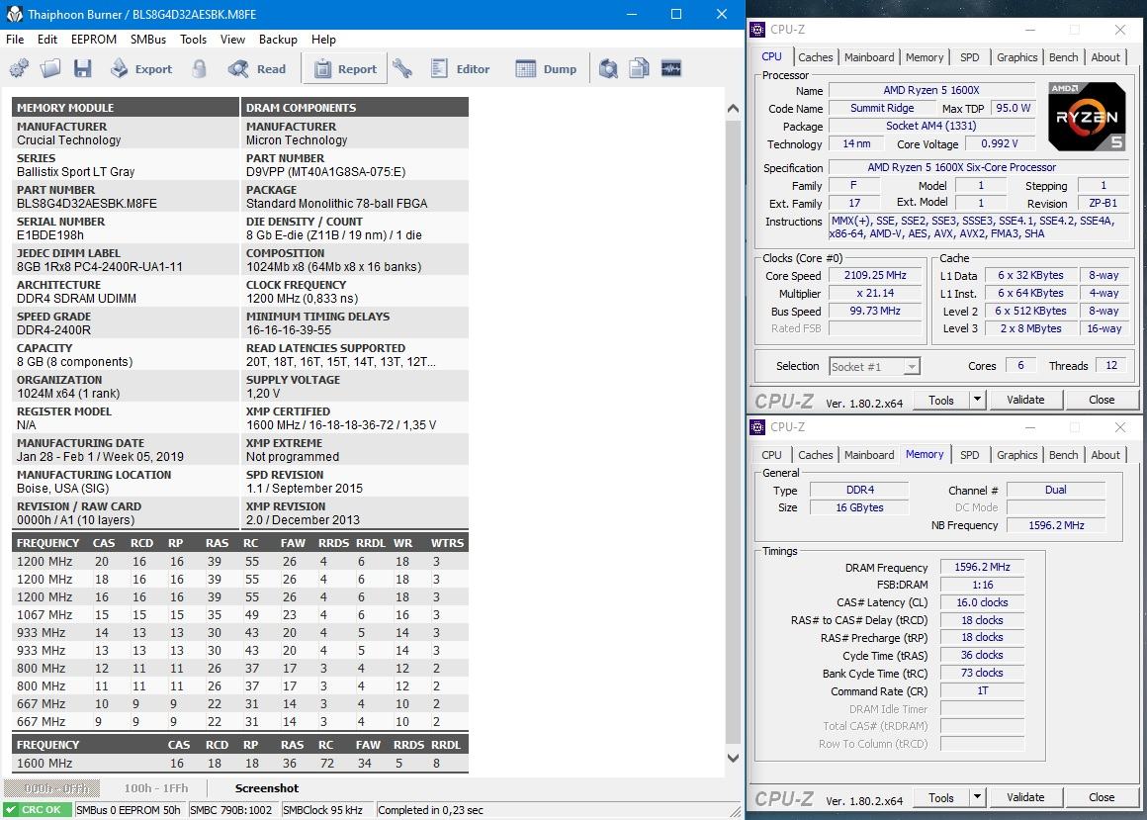Switch to Memory tab in upper CPU-Z window
Image resolution: width=1147 pixels, height=820 pixels.
[925, 57]
